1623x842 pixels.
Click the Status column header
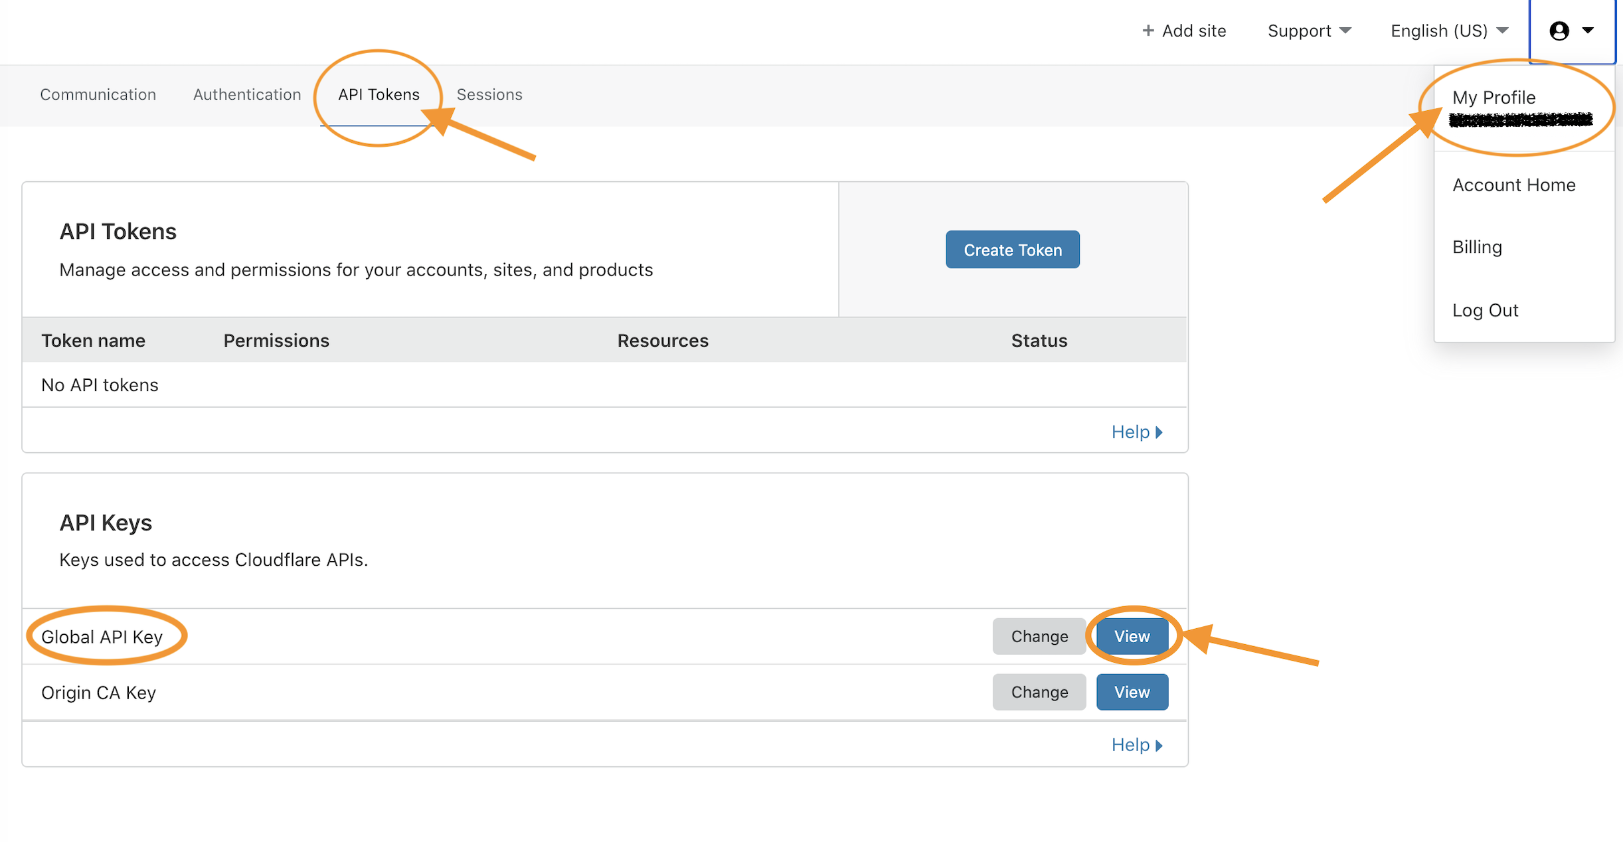1039,341
